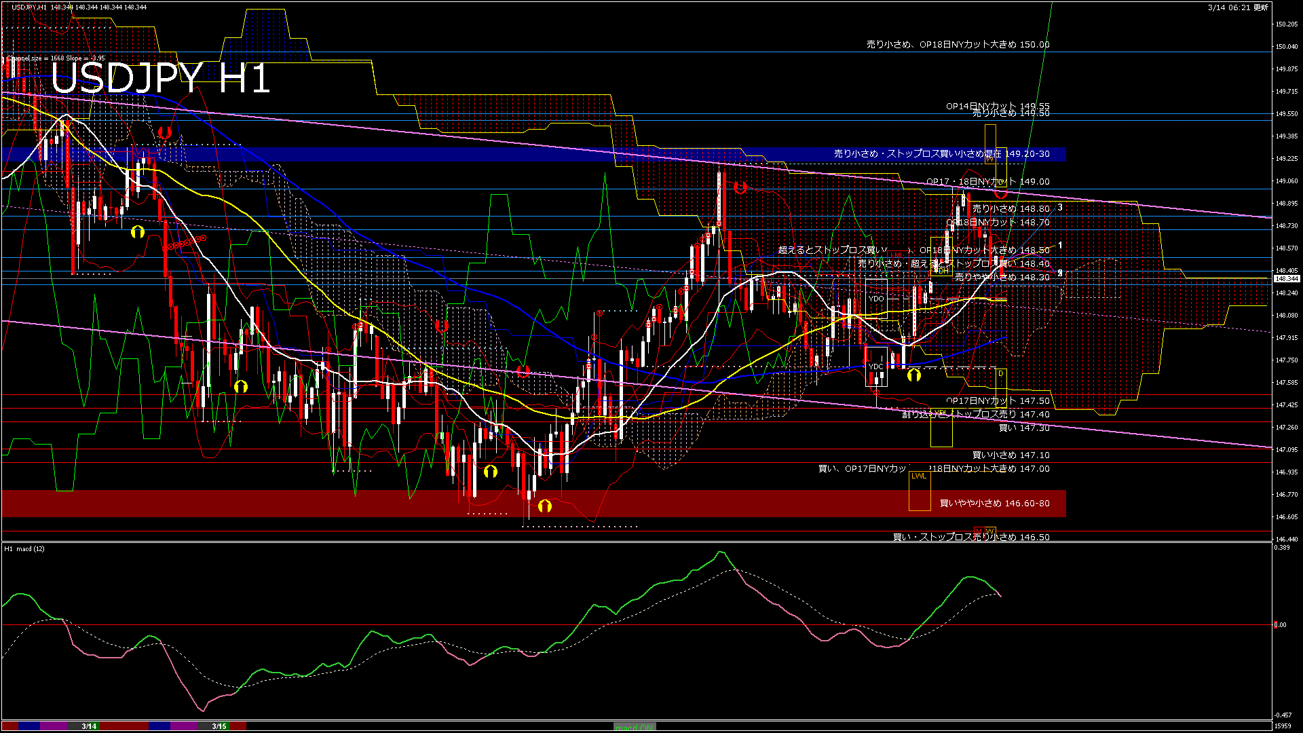Click the 0.389 MACD scale value
The image size is (1303, 733).
pyautogui.click(x=1283, y=547)
